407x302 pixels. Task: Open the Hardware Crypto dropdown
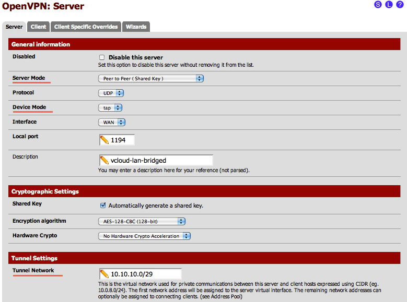point(144,236)
